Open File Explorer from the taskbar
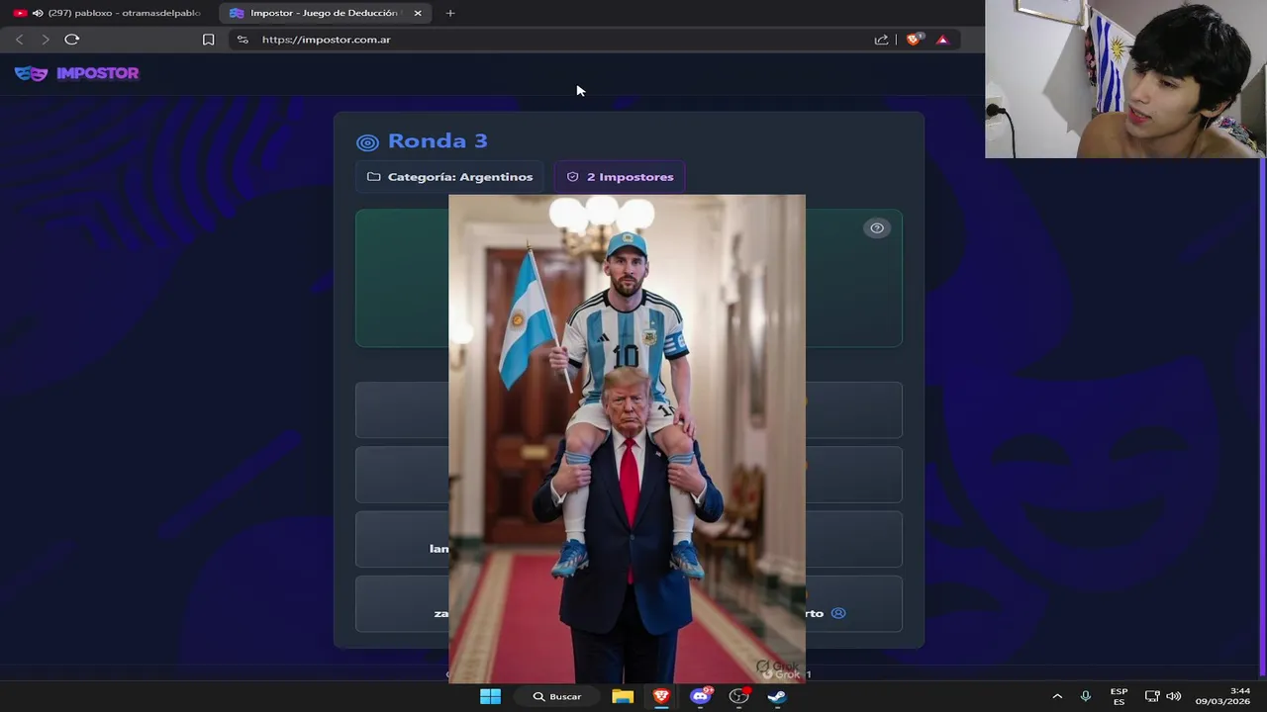 click(x=623, y=696)
